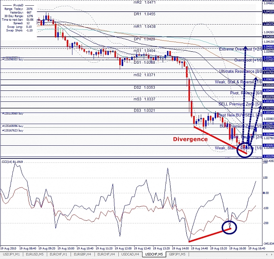Click the Swap Long 0.10 readout
274x259 pixels.
click(x=19, y=27)
